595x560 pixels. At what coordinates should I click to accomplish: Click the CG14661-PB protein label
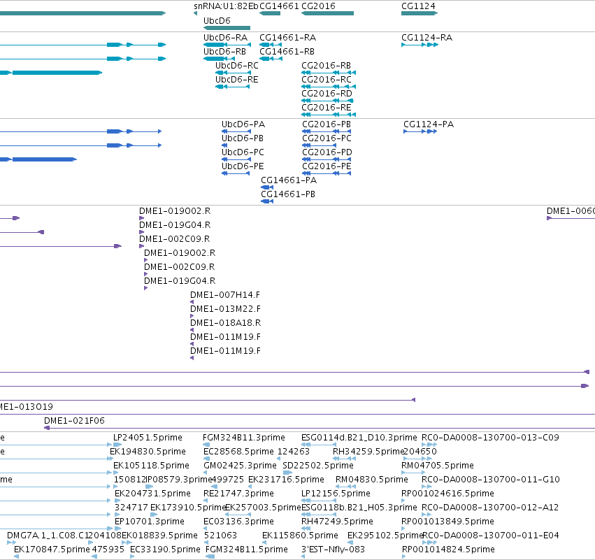tap(288, 194)
